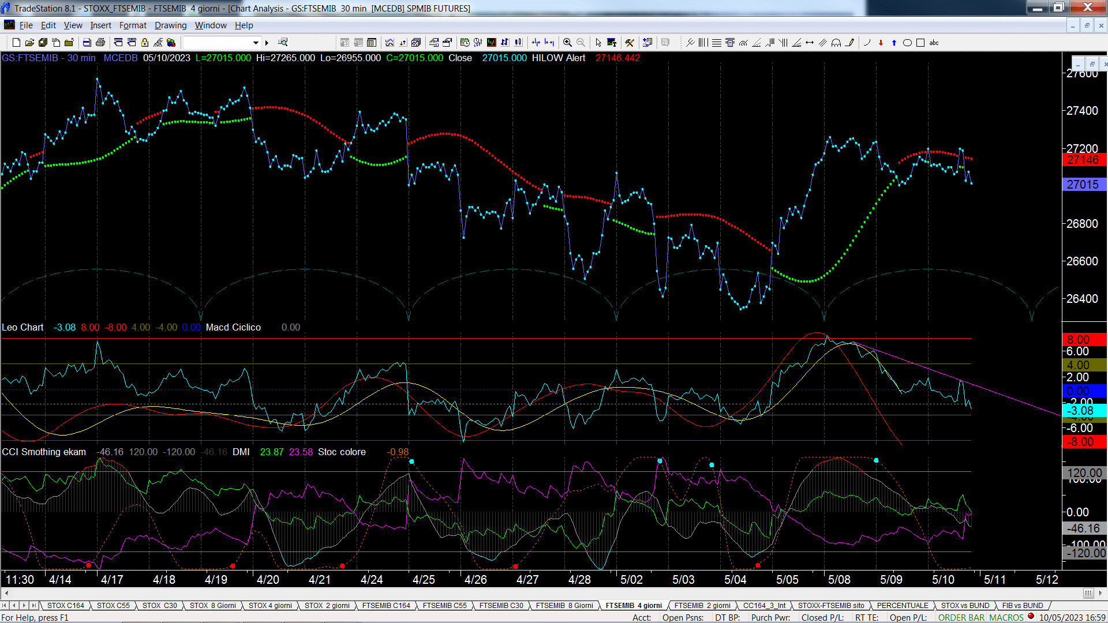Click the MACROS button in status bar

(x=1006, y=618)
